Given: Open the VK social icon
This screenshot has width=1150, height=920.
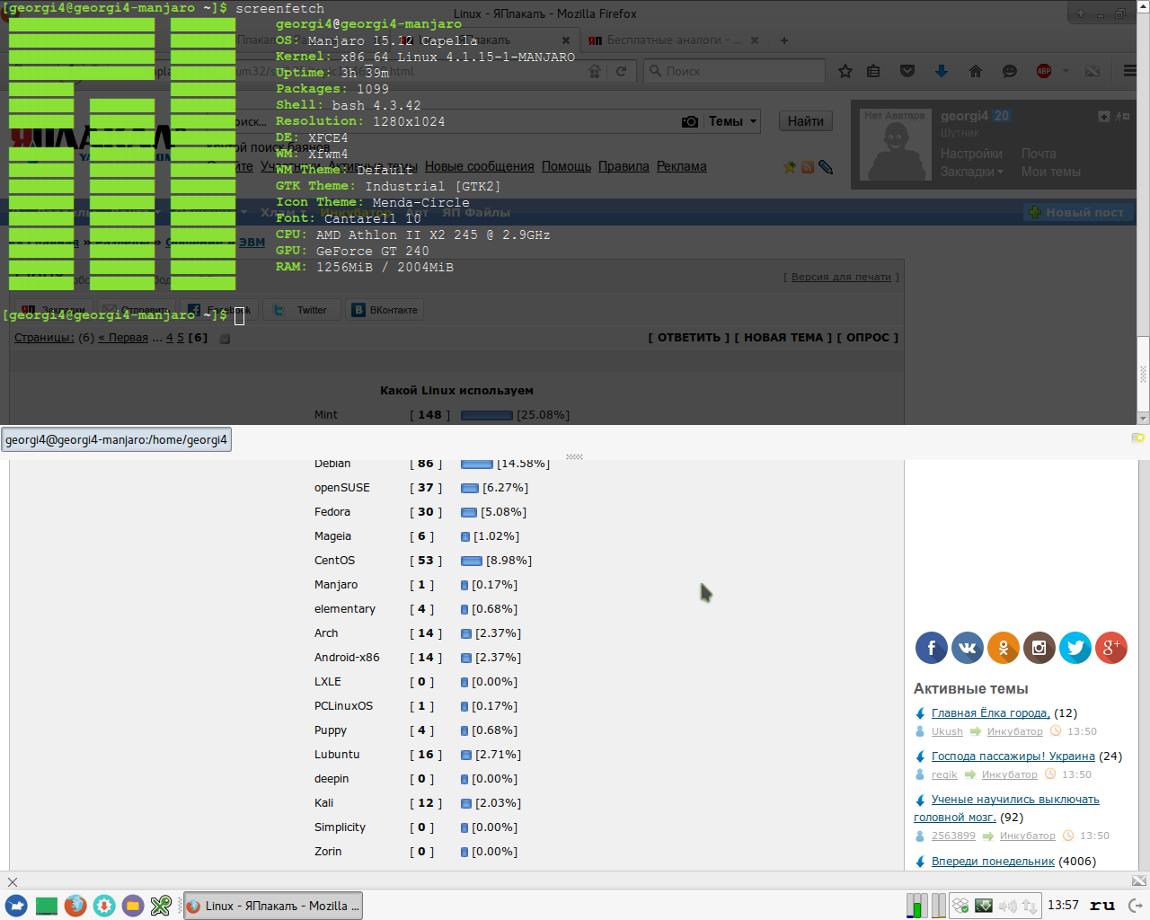Looking at the screenshot, I should pyautogui.click(x=968, y=648).
